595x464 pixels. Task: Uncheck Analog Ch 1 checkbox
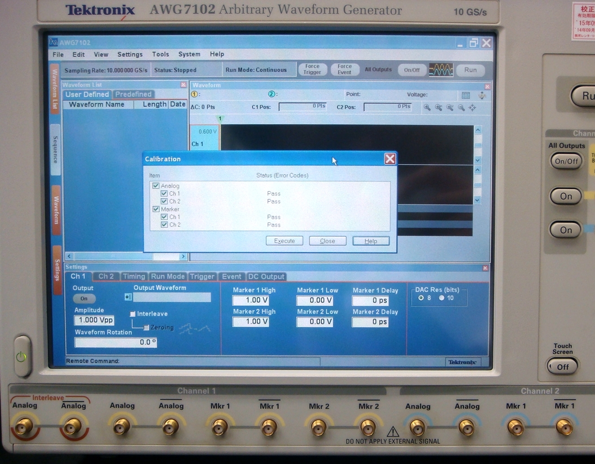(x=164, y=194)
